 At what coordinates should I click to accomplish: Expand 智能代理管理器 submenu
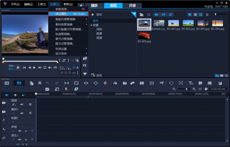68,19
